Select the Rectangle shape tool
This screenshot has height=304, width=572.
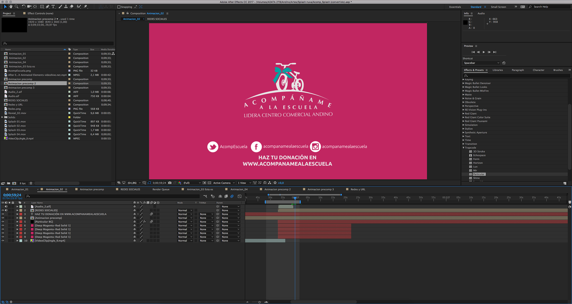[x=42, y=7]
